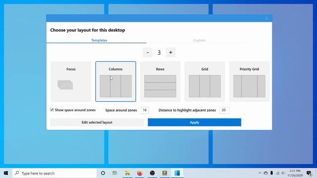
Task: Switch to the Templates tab
Action: coord(99,40)
